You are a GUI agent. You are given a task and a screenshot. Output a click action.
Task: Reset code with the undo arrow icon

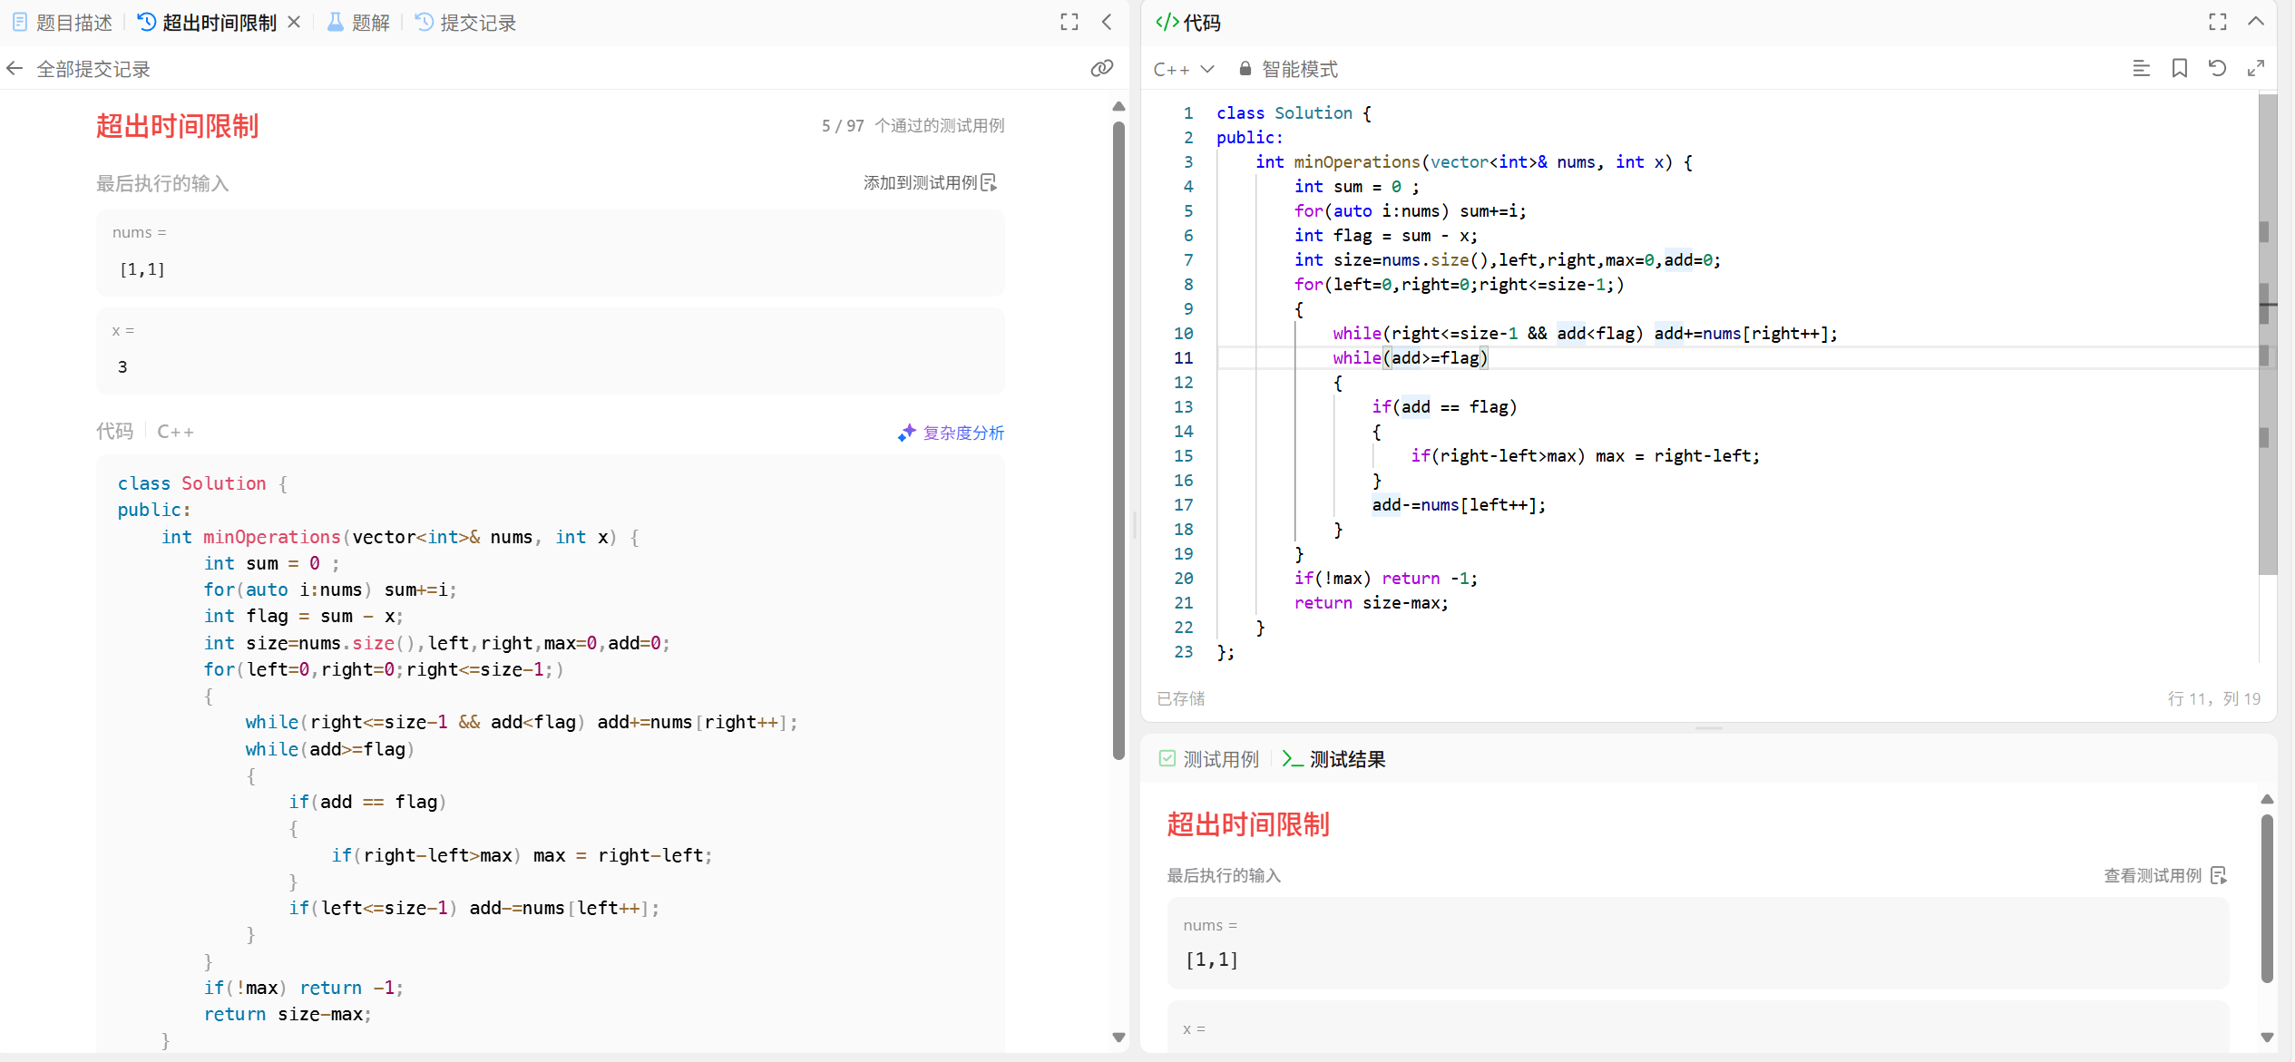point(2217,68)
